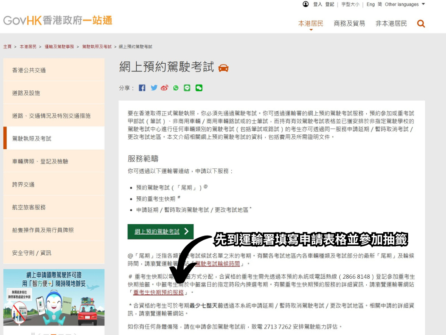This screenshot has height=335, width=446.
Task: Open 字型大小 font size option
Action: pos(350,4)
